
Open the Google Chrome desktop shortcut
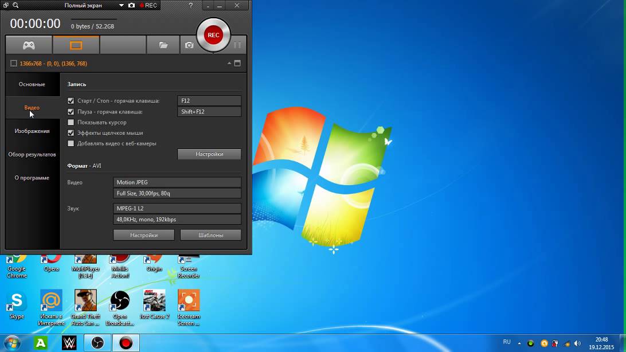click(x=17, y=267)
